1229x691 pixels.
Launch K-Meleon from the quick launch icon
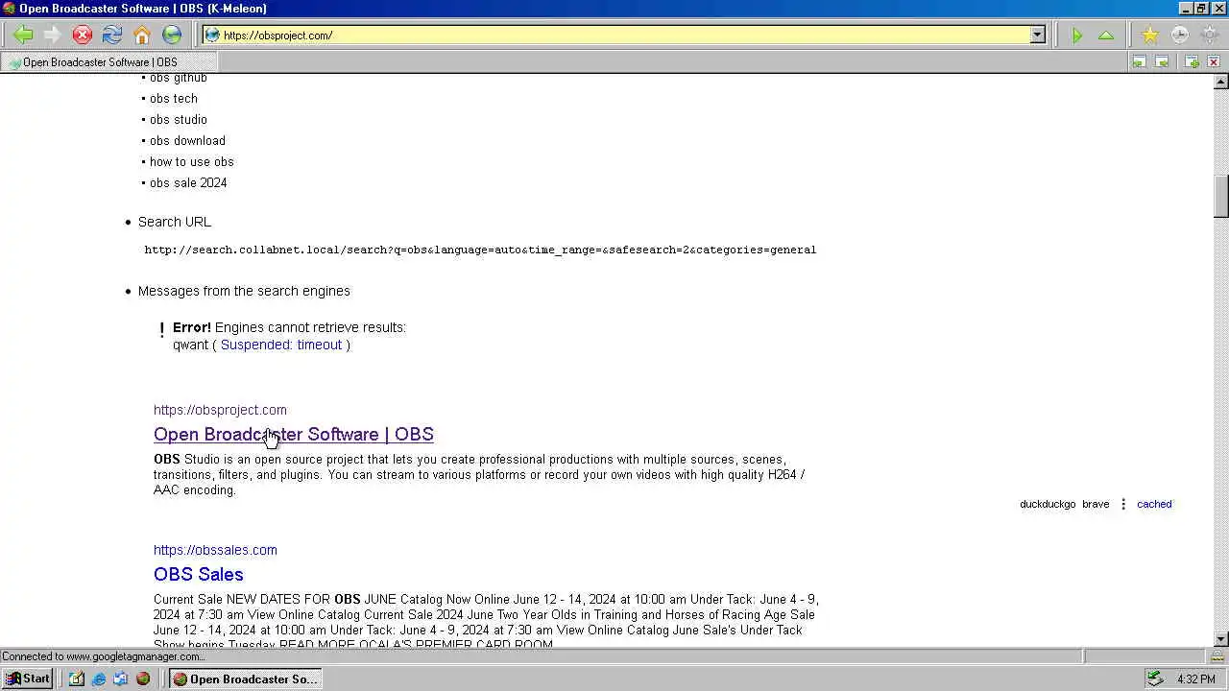(143, 679)
